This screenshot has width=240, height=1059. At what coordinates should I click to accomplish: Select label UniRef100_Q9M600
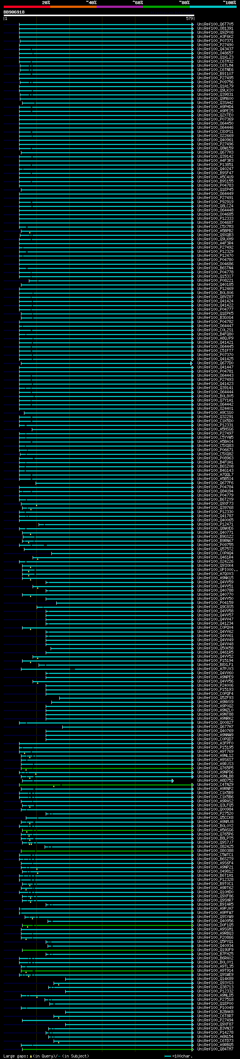215,99
